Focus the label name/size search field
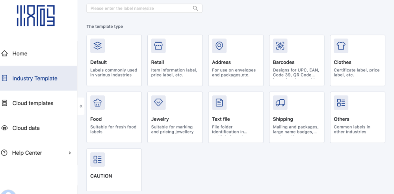The image size is (394, 194). [x=144, y=8]
